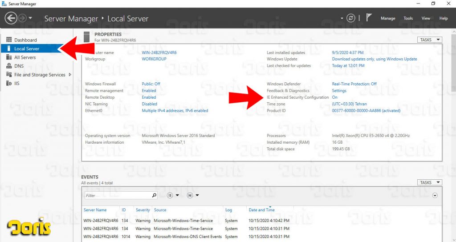
Task: Click the File and Storage Services icon
Action: 9,75
